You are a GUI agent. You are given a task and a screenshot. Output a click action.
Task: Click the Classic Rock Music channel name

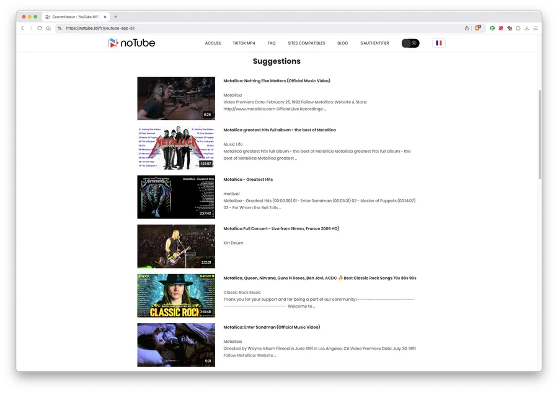point(242,293)
